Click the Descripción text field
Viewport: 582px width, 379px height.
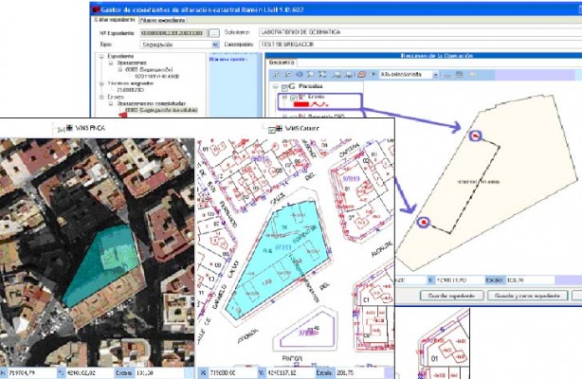click(420, 45)
